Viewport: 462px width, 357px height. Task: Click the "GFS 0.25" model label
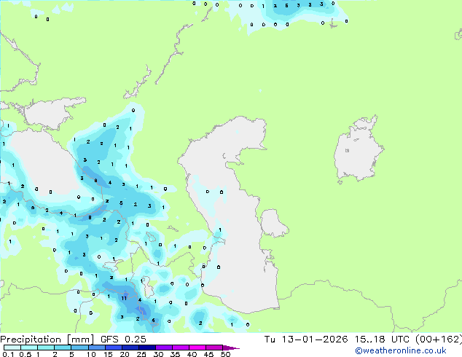[x=123, y=340]
